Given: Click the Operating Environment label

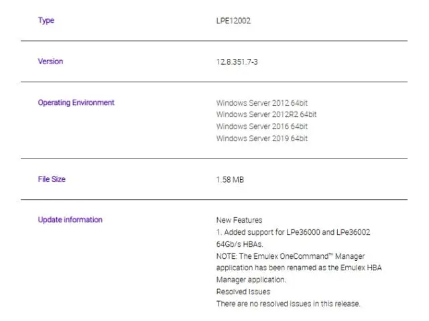Looking at the screenshot, I should [x=76, y=102].
